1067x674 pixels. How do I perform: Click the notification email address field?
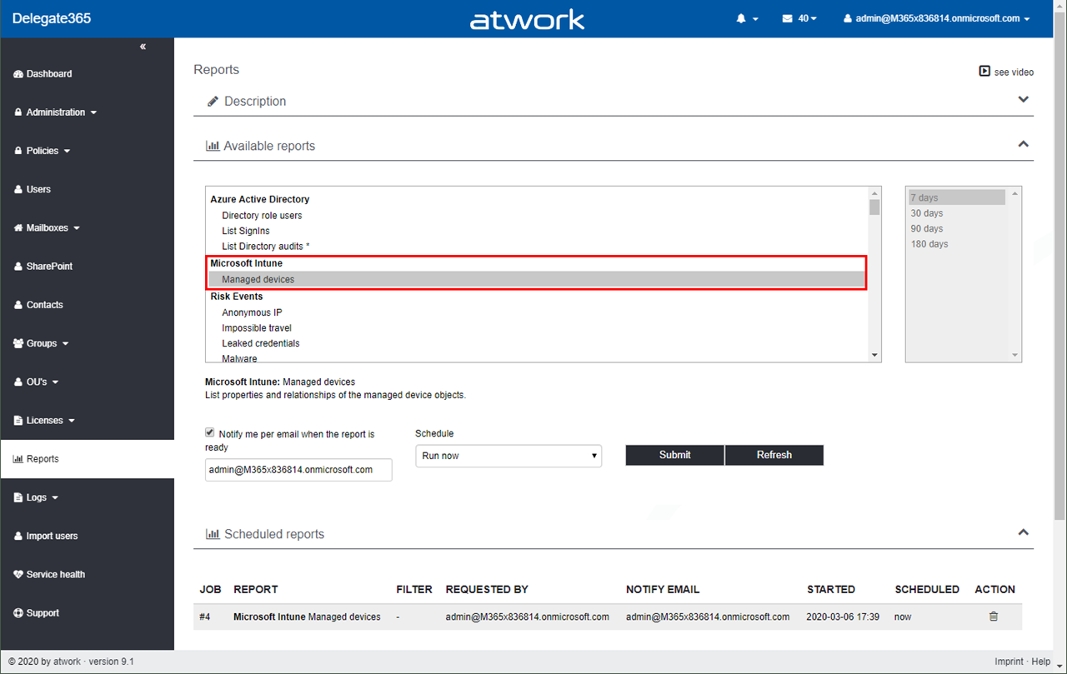pyautogui.click(x=298, y=470)
